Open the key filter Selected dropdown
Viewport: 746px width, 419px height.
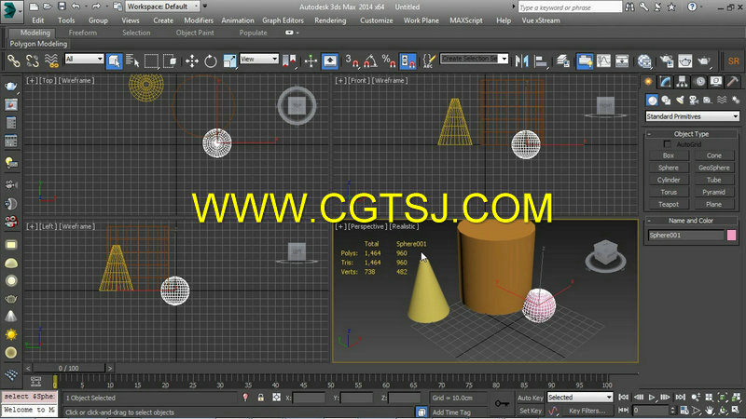pyautogui.click(x=579, y=398)
